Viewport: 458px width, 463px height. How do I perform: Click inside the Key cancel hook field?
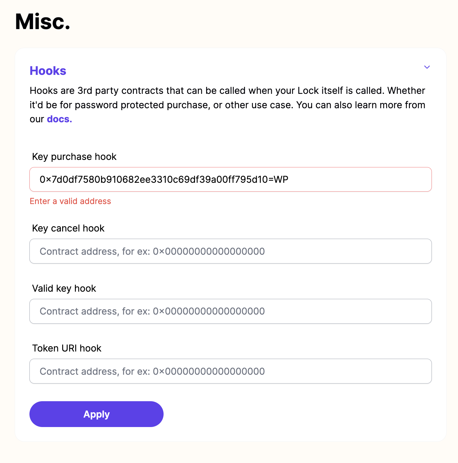point(230,251)
